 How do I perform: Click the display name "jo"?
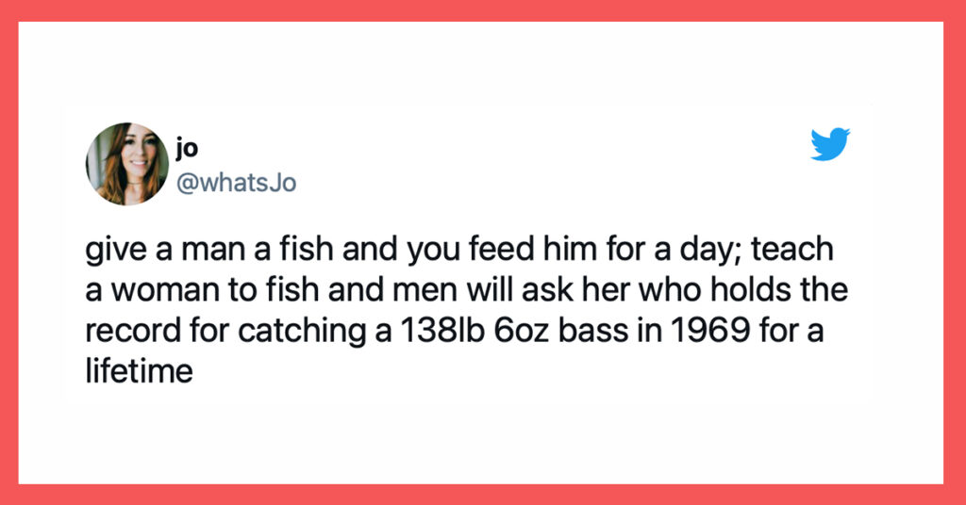(188, 148)
